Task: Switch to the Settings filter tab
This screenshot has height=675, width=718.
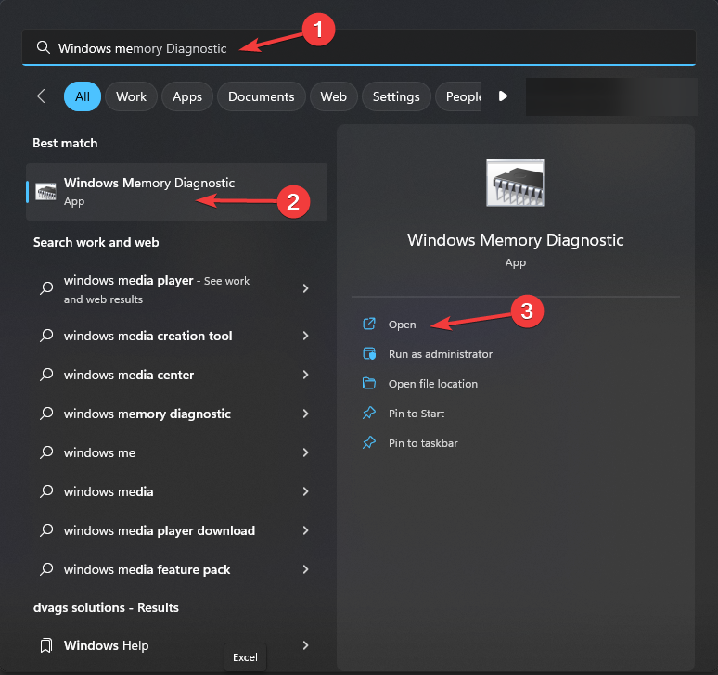Action: point(396,96)
